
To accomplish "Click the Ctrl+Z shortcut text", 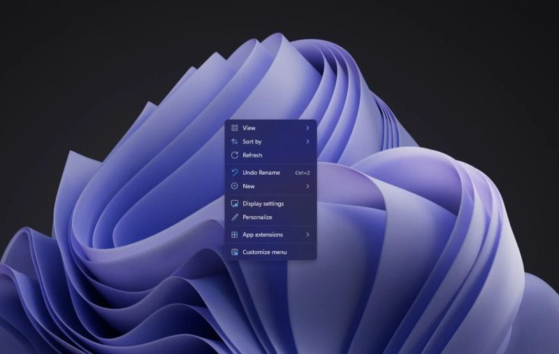I will coord(303,173).
